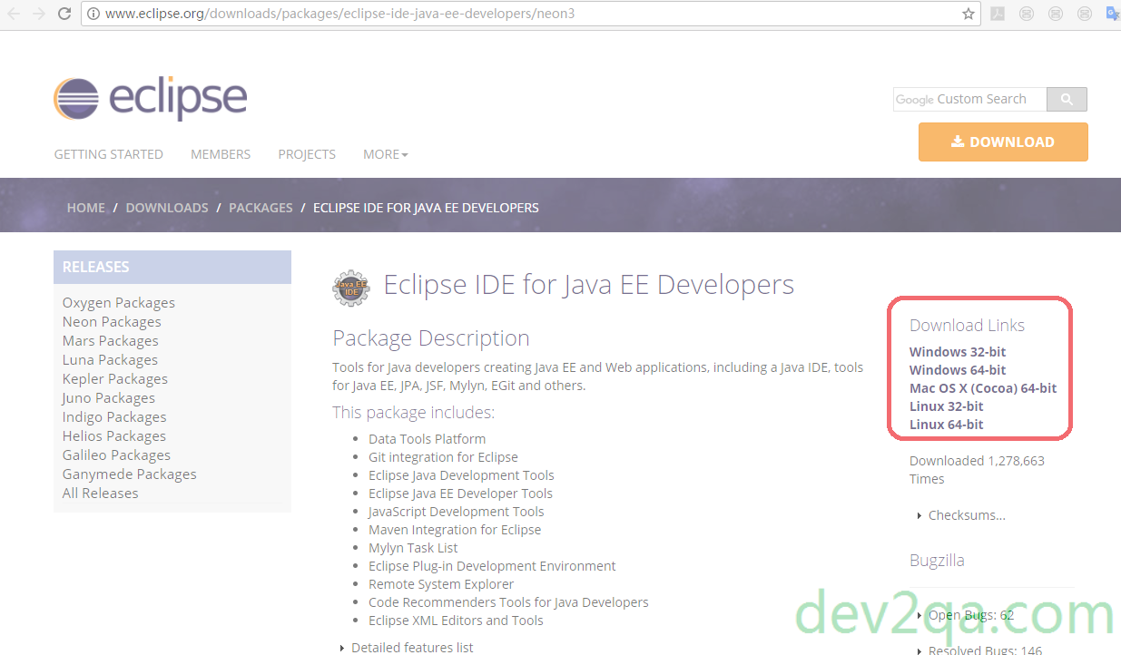Click Eclipse Java EE Developer Tools item

(x=461, y=494)
